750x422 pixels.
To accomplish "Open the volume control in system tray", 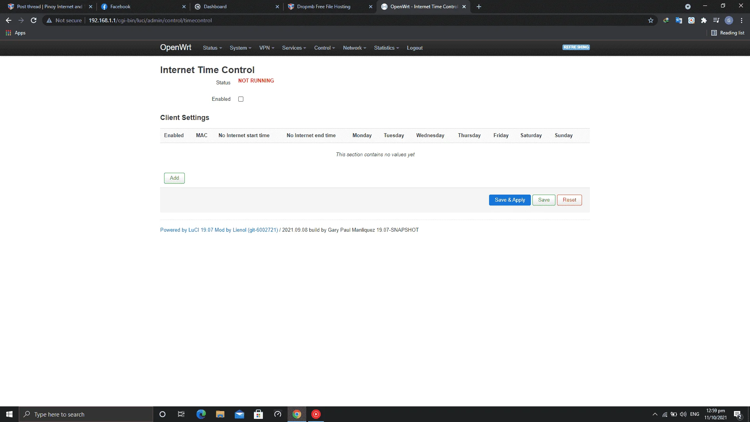I will click(683, 414).
